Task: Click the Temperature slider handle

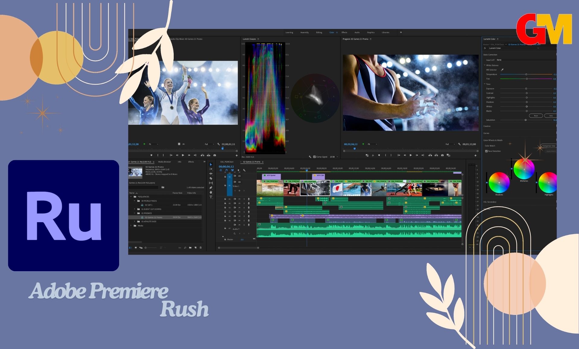Action: (526, 74)
